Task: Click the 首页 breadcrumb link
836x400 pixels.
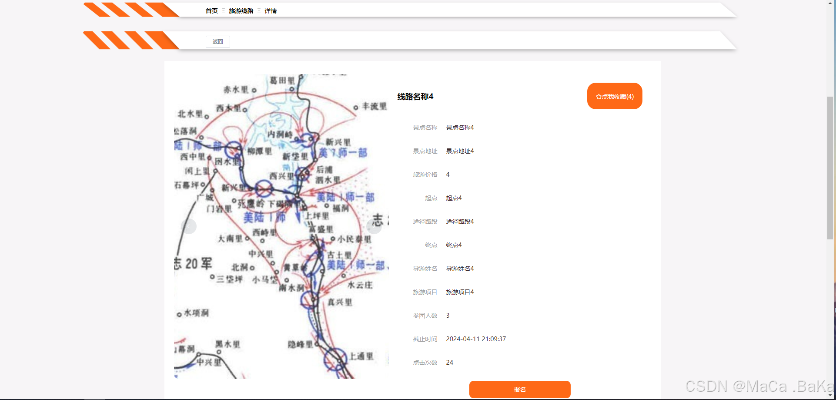Action: tap(211, 11)
